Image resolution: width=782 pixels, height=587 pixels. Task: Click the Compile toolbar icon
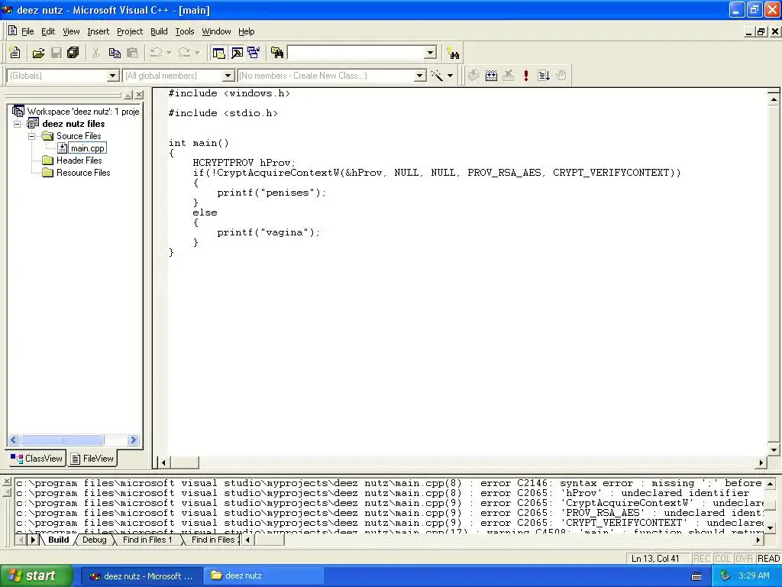point(473,76)
